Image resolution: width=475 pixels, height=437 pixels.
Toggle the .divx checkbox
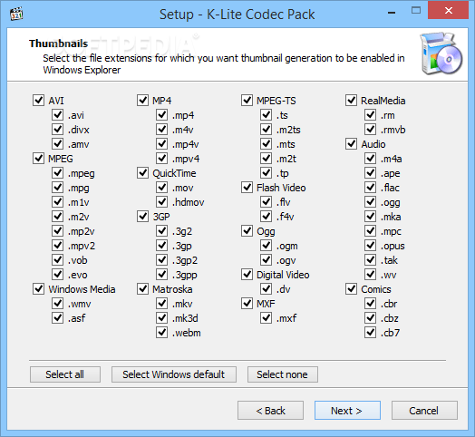tap(57, 129)
